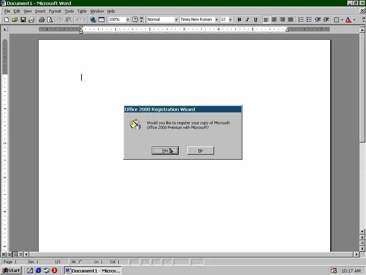Decrease paragraph indent
This screenshot has height=275, width=366.
point(318,20)
